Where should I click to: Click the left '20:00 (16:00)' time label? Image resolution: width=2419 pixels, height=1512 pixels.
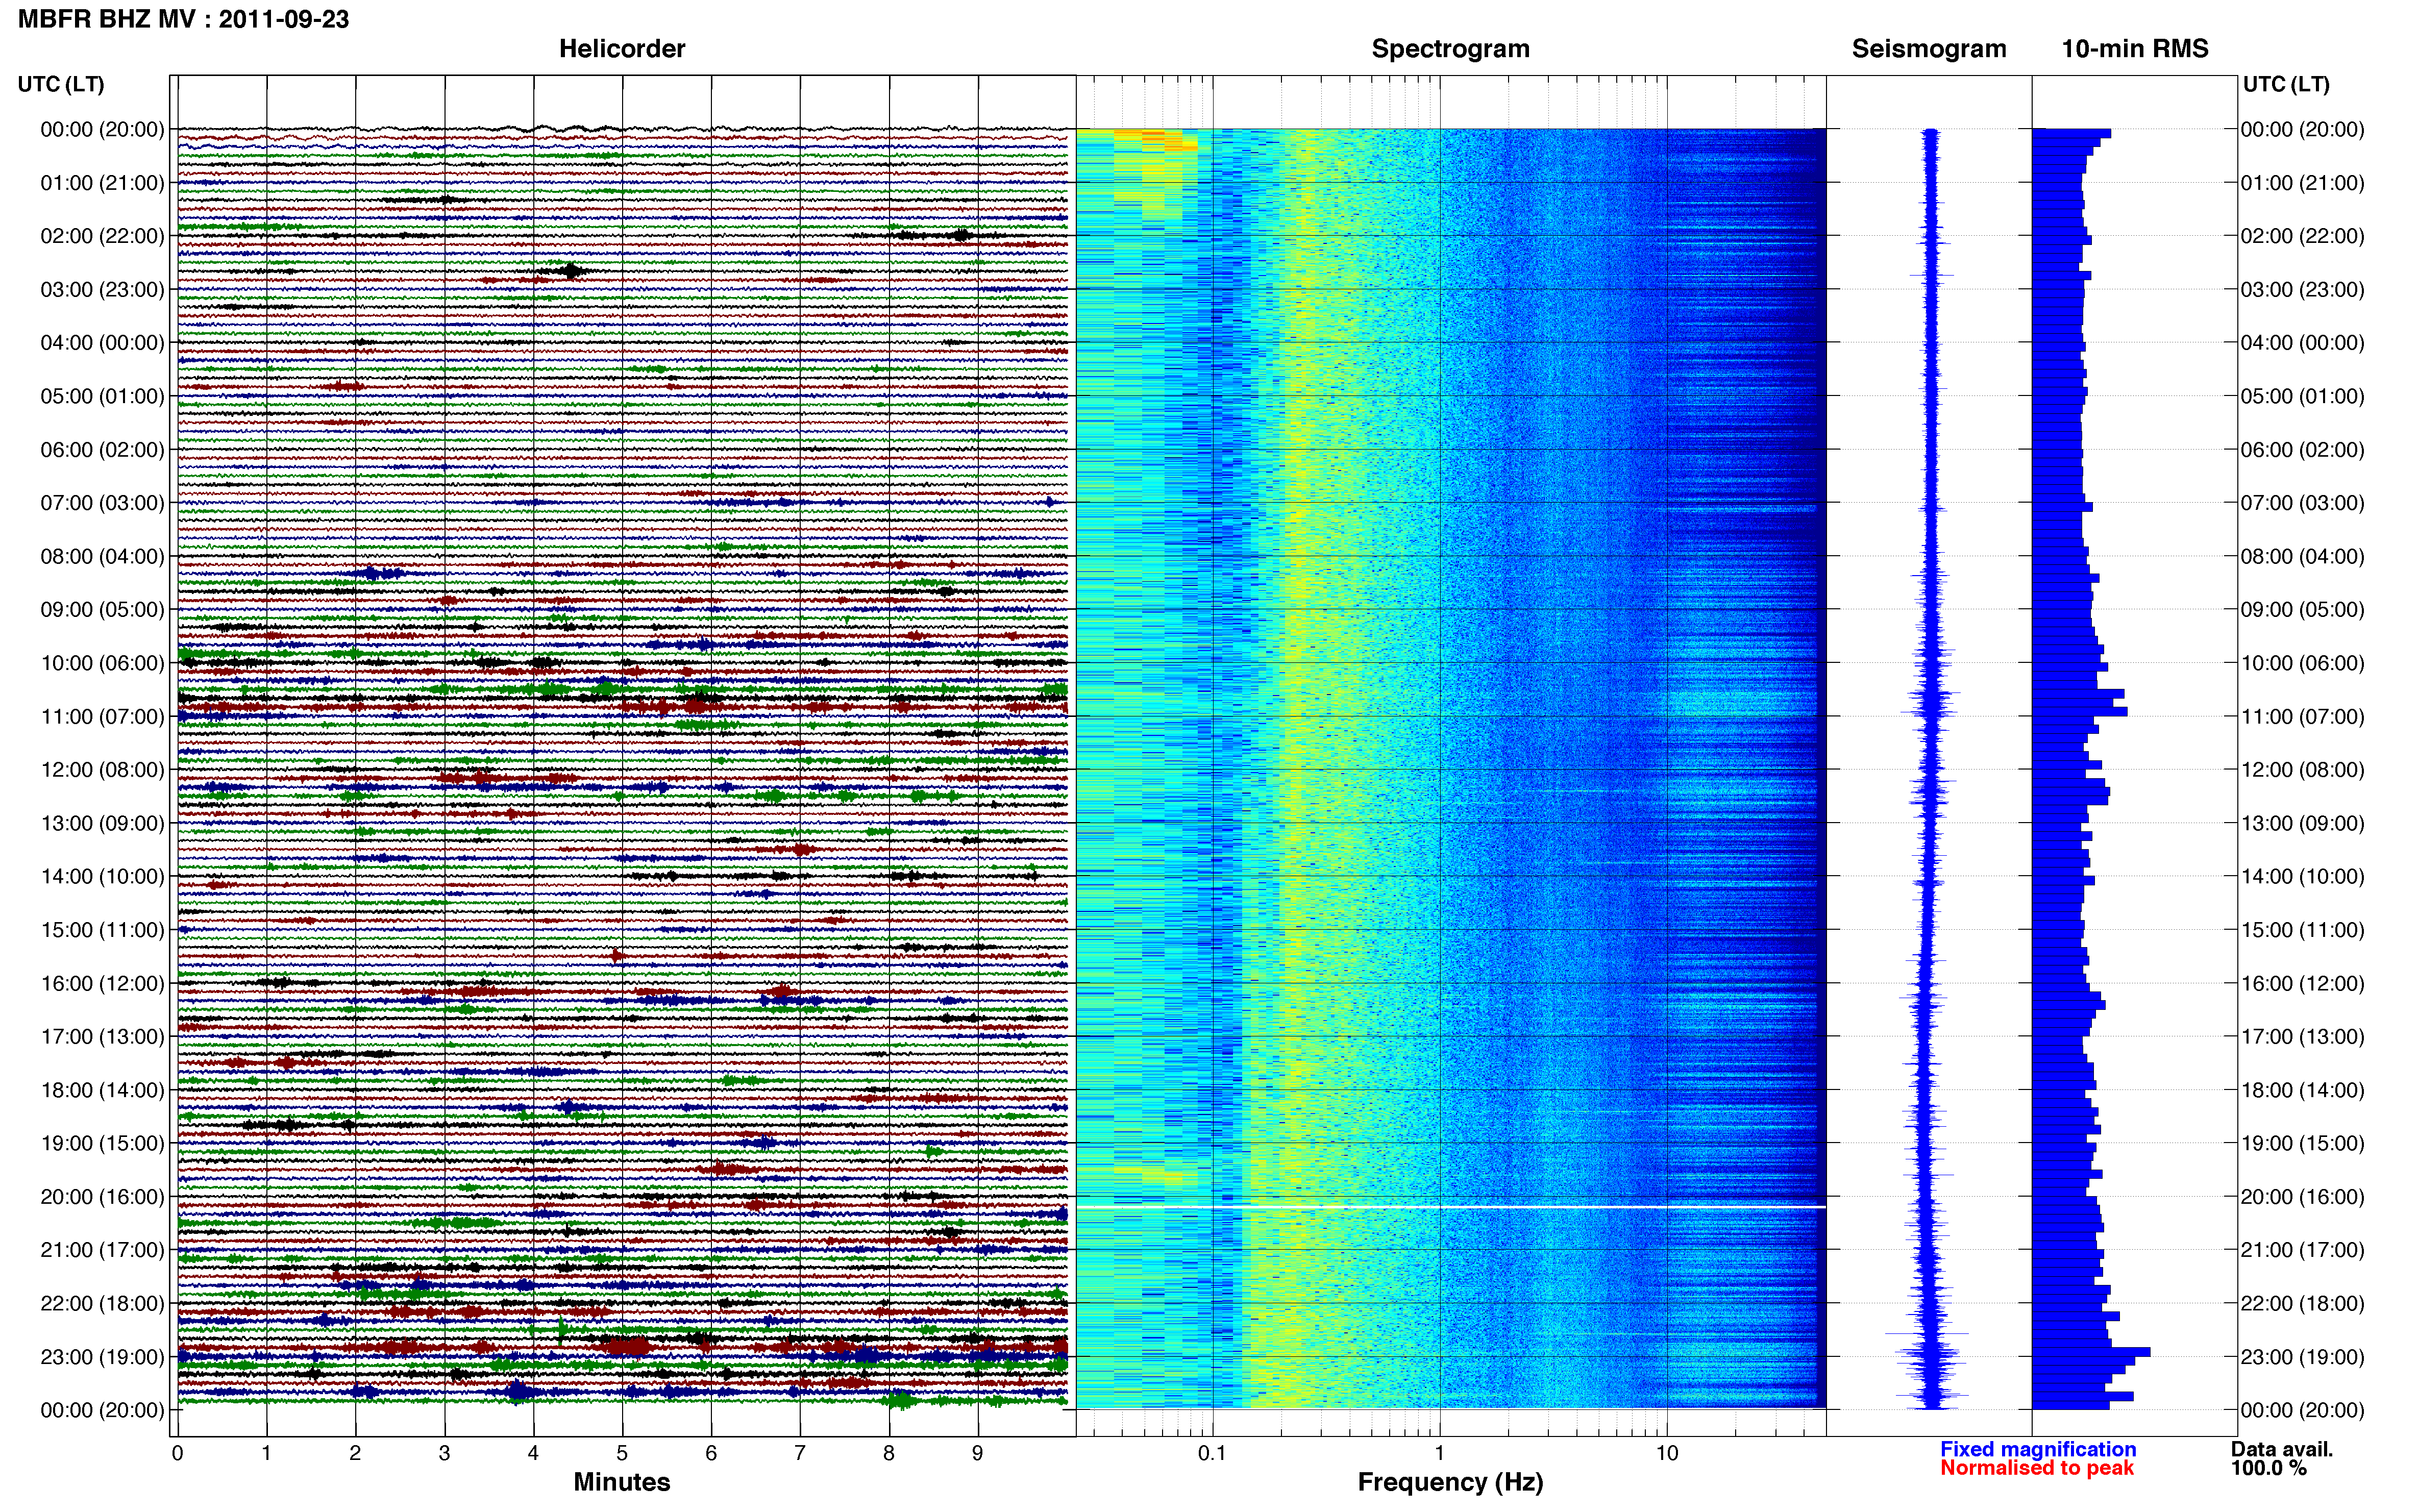click(x=102, y=1197)
